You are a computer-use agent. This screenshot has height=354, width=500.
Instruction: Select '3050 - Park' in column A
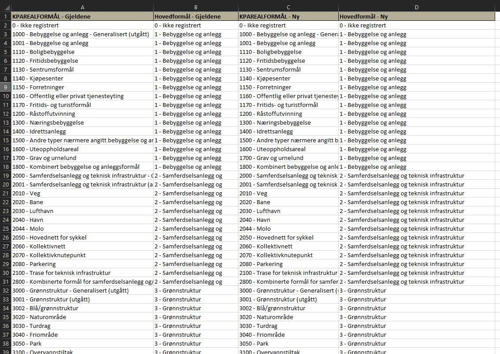[82, 344]
